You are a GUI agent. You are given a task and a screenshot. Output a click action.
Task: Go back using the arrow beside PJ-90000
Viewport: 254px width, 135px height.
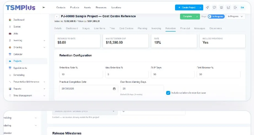[x=57, y=16]
